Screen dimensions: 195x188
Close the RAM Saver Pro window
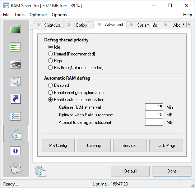pyautogui.click(x=186, y=5)
